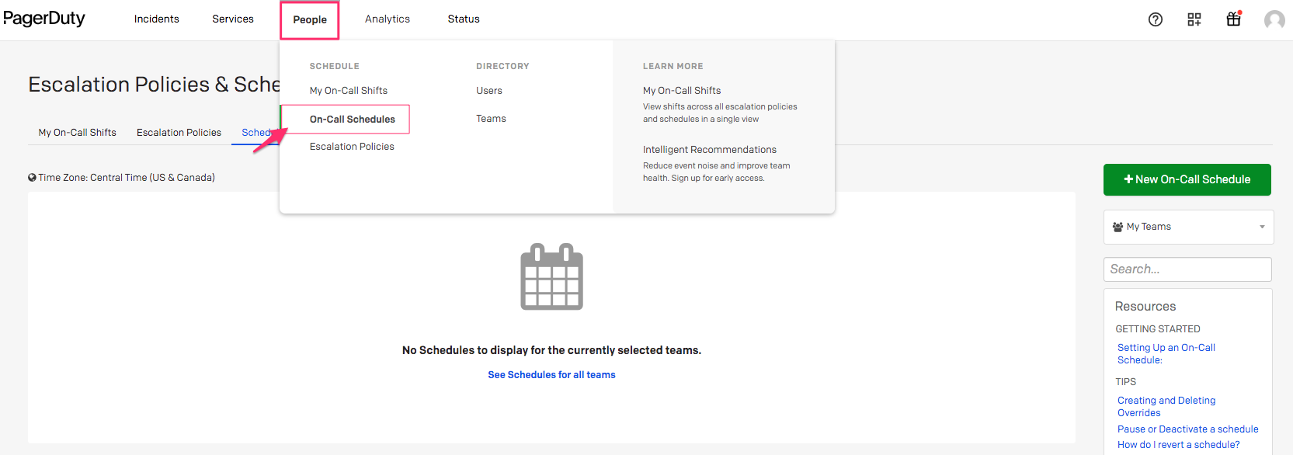1293x455 pixels.
Task: Select On-Call Schedules from menu
Action: pyautogui.click(x=352, y=120)
